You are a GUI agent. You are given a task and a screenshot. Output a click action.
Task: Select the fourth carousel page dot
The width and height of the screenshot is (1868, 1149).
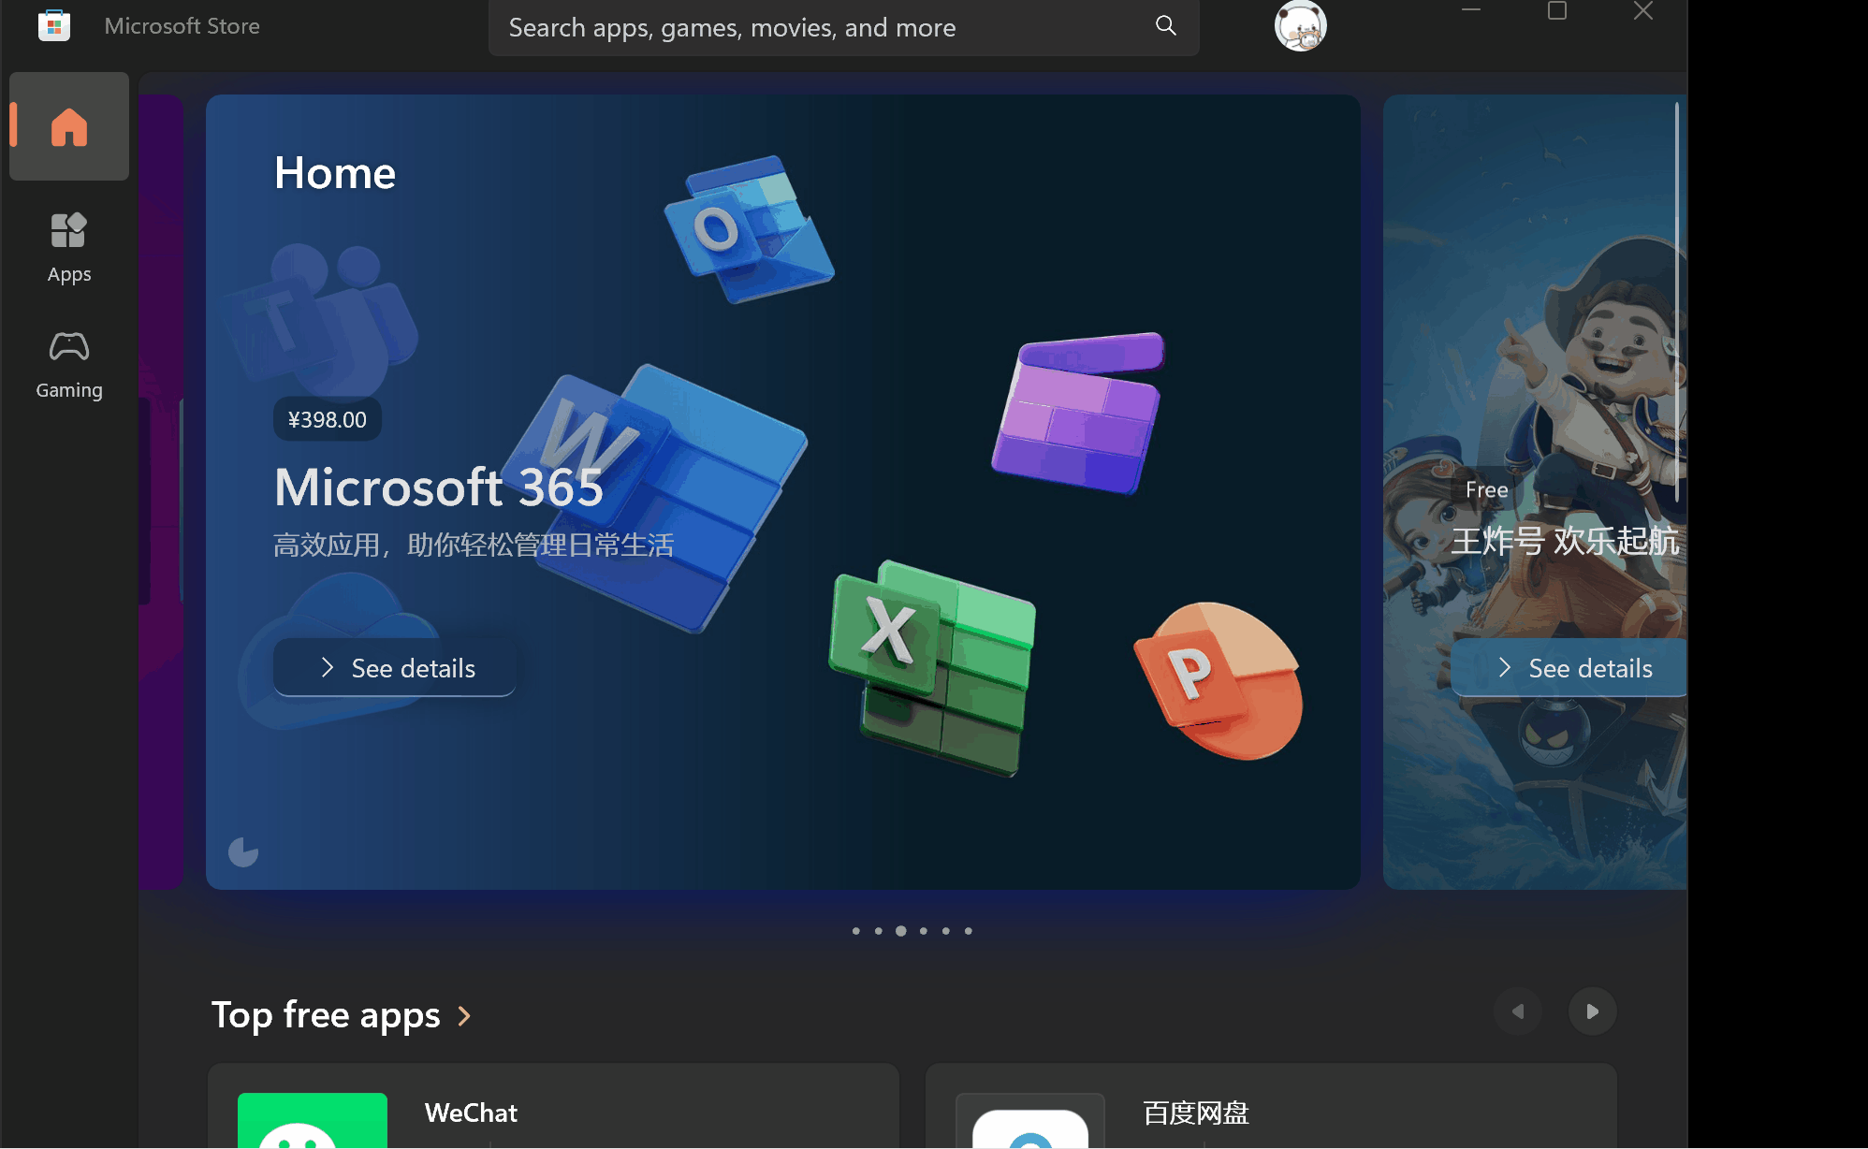pos(923,931)
